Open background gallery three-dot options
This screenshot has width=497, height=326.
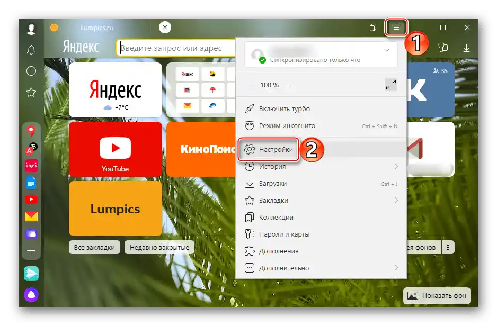448,247
